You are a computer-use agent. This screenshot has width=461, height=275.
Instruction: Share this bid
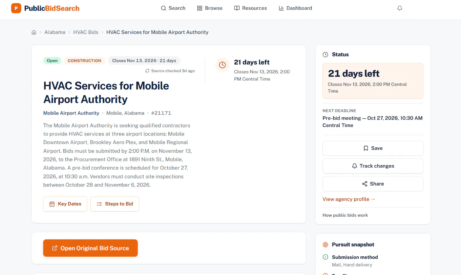tap(373, 184)
